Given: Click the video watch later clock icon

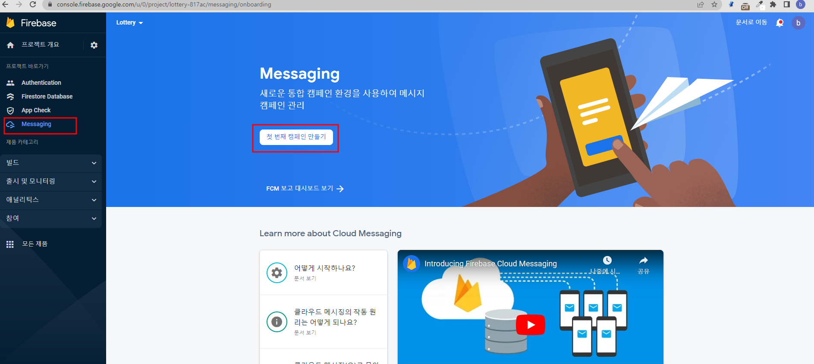Looking at the screenshot, I should [607, 260].
